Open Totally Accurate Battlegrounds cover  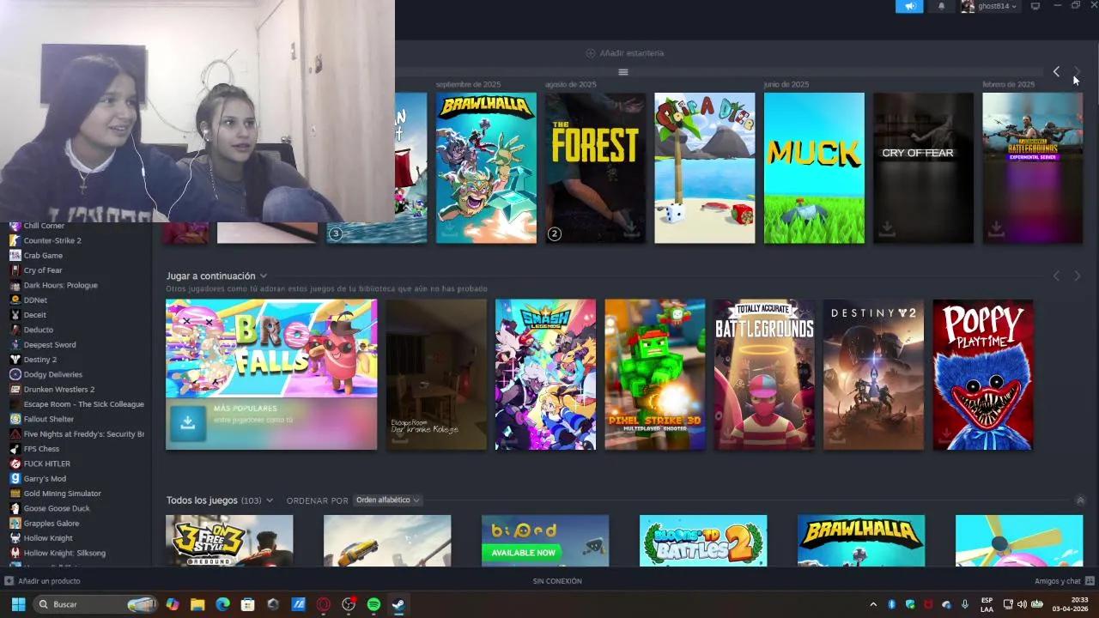click(x=764, y=374)
